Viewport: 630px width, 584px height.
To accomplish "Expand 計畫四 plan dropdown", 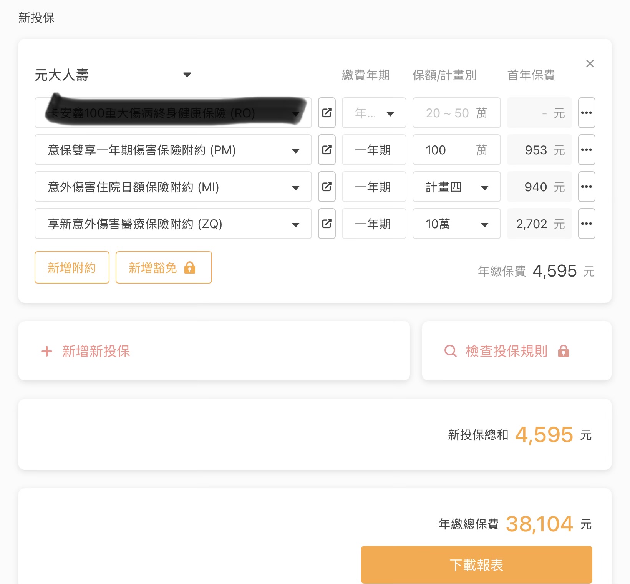I will [456, 187].
